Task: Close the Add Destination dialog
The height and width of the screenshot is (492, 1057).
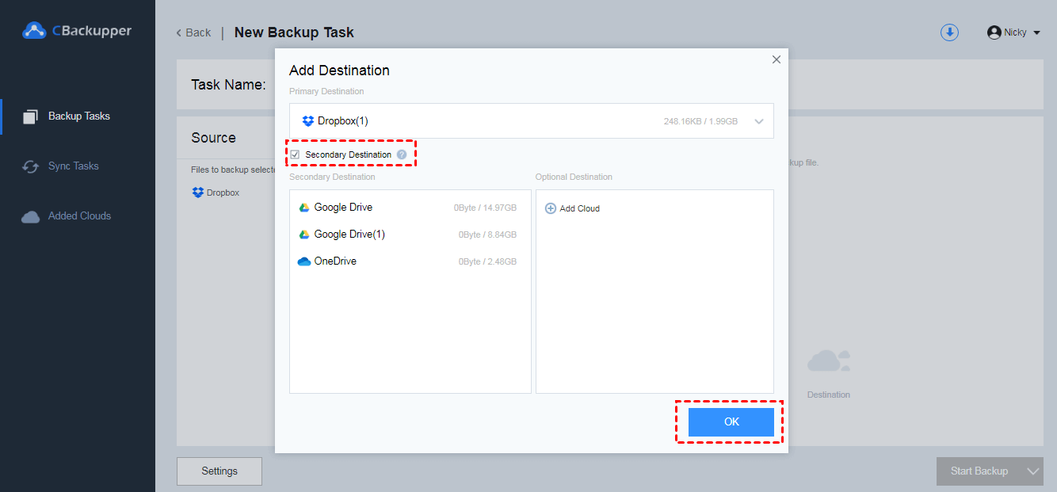Action: [x=776, y=59]
